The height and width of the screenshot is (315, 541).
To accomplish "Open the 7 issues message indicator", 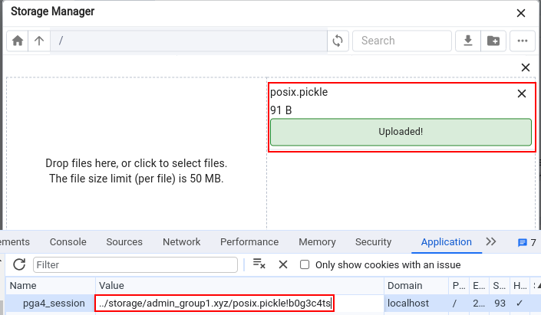I will (x=527, y=243).
